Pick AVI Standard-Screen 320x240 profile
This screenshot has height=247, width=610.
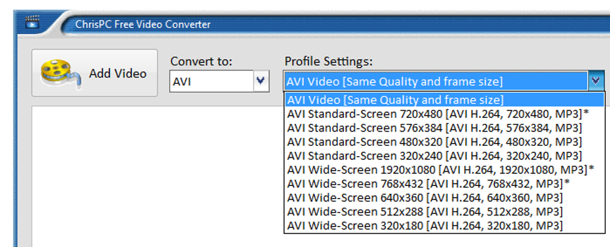tap(434, 155)
